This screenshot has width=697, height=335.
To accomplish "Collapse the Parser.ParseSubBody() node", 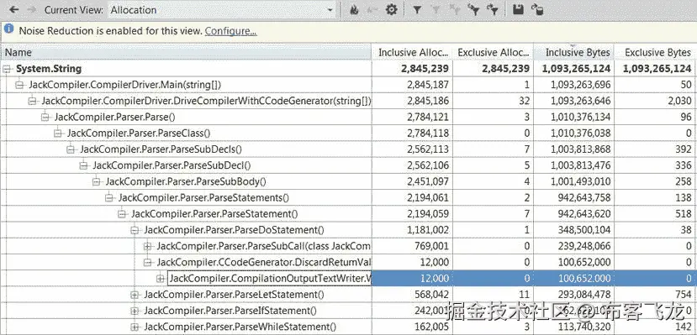I will tap(96, 181).
